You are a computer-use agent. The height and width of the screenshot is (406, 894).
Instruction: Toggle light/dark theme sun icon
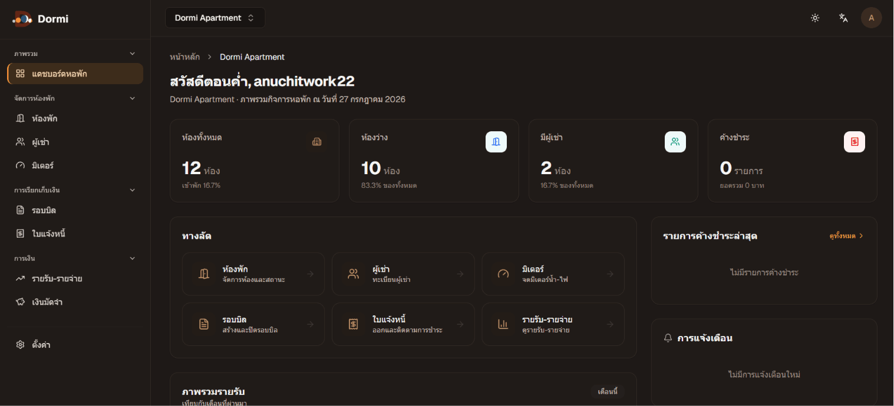815,18
